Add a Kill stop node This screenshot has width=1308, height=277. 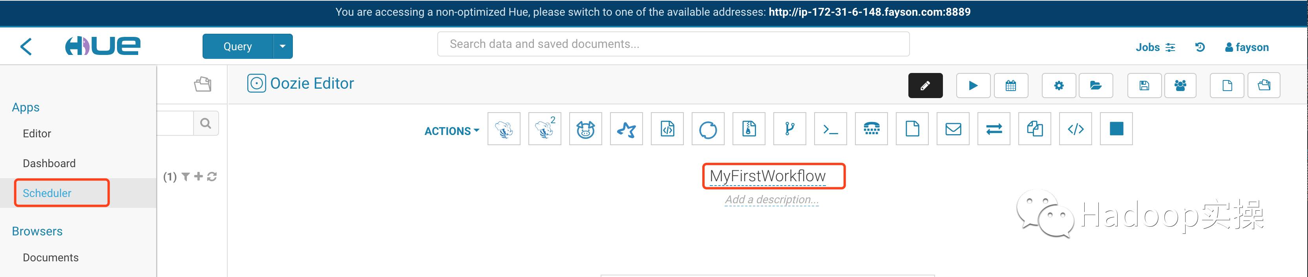coord(1116,129)
